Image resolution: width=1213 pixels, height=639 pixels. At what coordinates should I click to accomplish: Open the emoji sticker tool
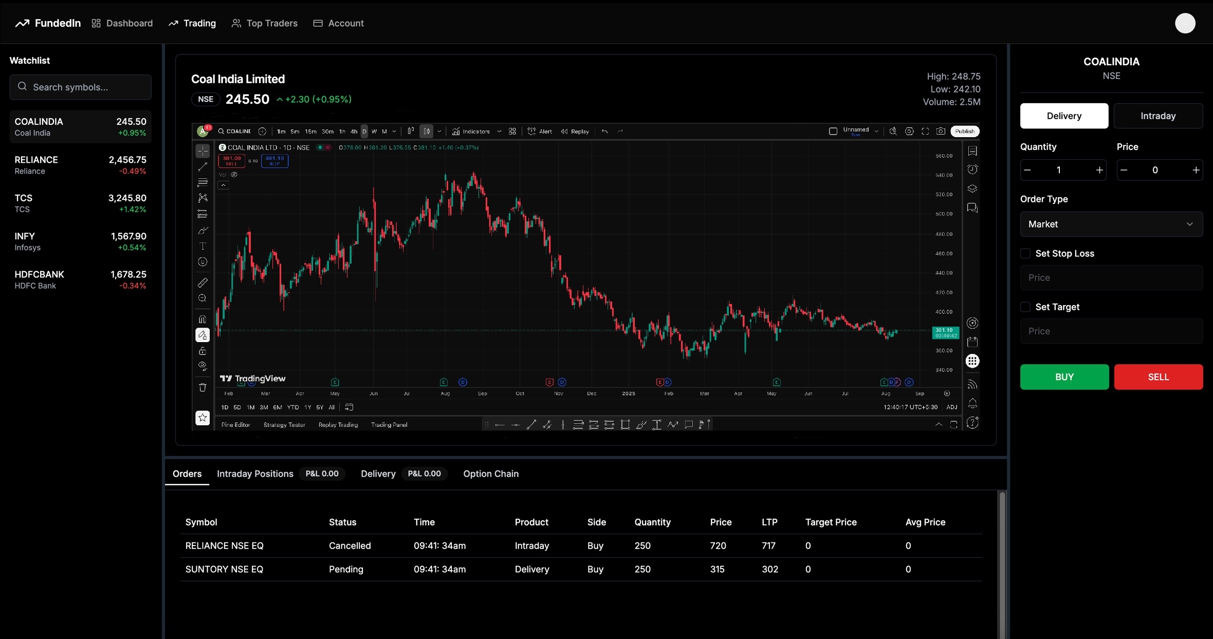203,261
